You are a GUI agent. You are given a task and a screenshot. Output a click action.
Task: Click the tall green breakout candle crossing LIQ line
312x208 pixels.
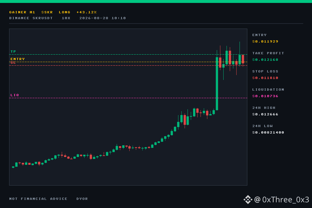click(x=217, y=84)
